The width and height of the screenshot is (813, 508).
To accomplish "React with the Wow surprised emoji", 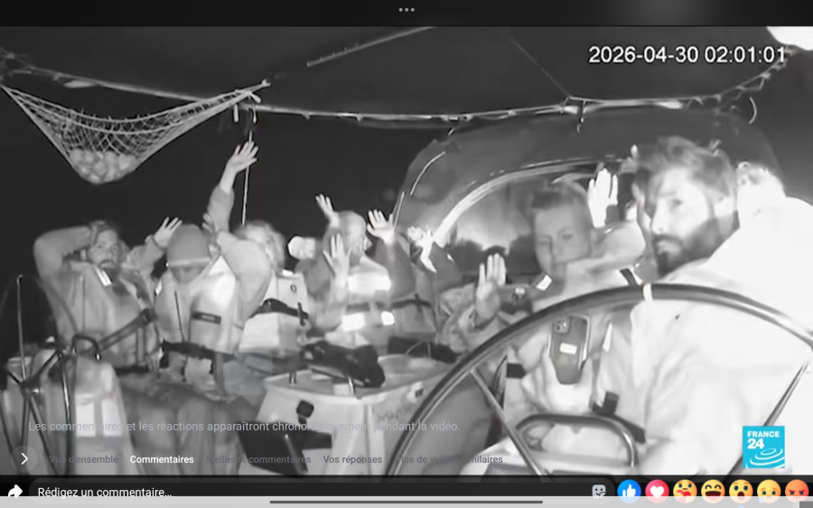I will tap(741, 490).
